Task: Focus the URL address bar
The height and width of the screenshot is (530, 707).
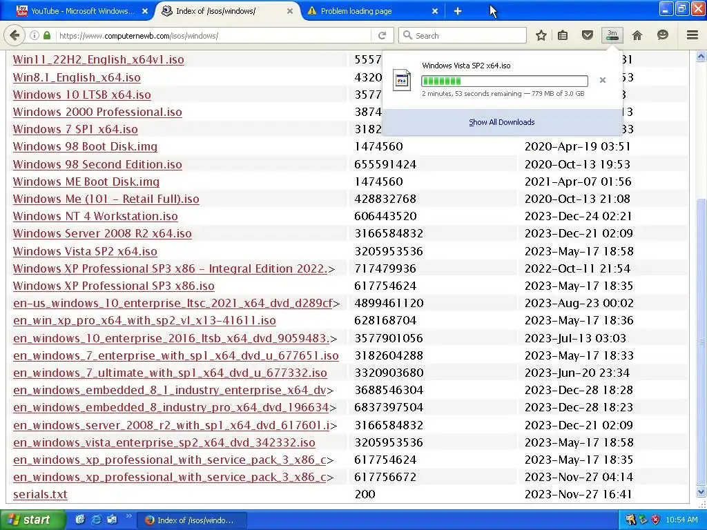Action: tap(214, 36)
